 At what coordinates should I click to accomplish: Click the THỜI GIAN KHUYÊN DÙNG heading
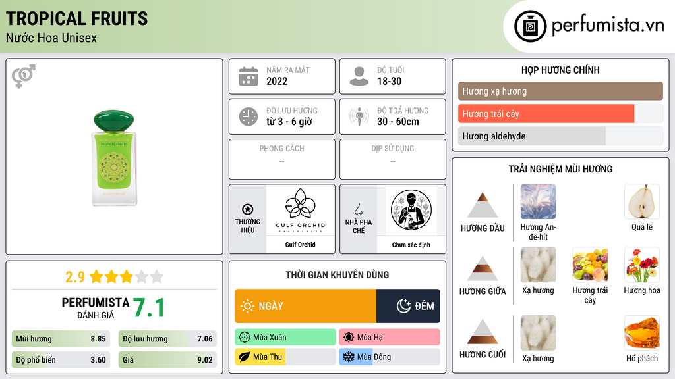tap(337, 275)
